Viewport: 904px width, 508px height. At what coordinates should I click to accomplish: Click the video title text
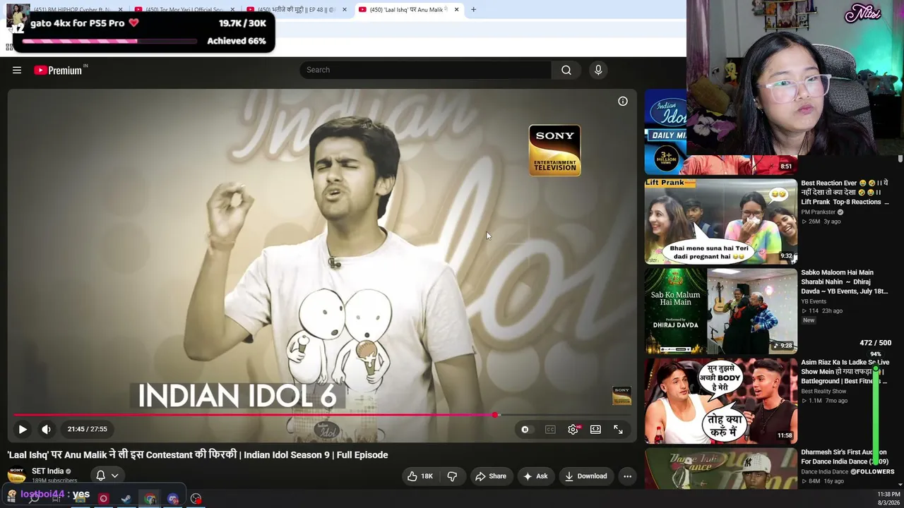point(198,455)
